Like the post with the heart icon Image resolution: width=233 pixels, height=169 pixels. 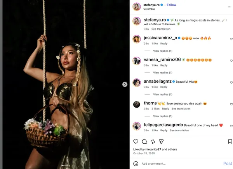136,141
